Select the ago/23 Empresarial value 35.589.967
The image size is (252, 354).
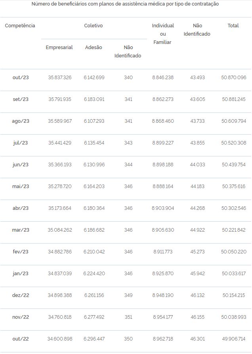[60, 121]
